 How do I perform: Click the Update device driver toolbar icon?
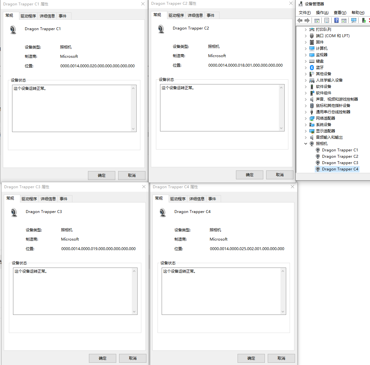pos(364,21)
